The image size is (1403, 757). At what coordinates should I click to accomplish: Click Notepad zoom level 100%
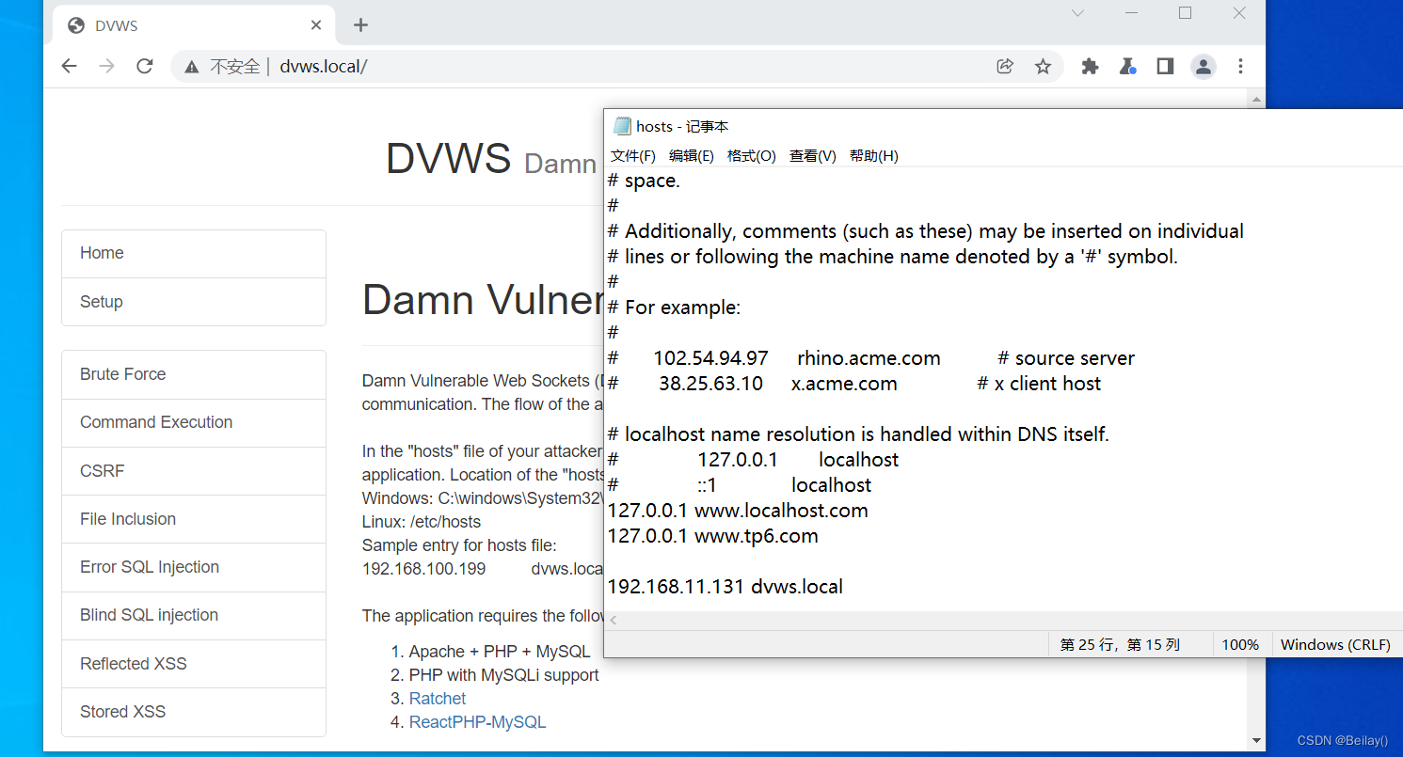[x=1240, y=645]
